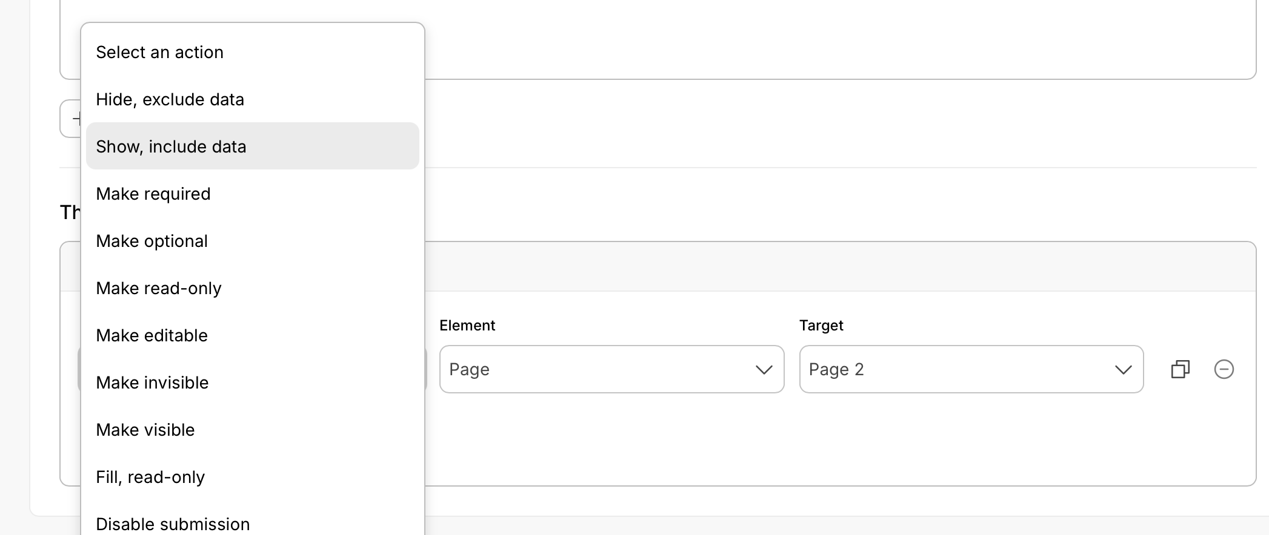Choose 'Fill, read-only' from the menu
The width and height of the screenshot is (1269, 535).
150,478
